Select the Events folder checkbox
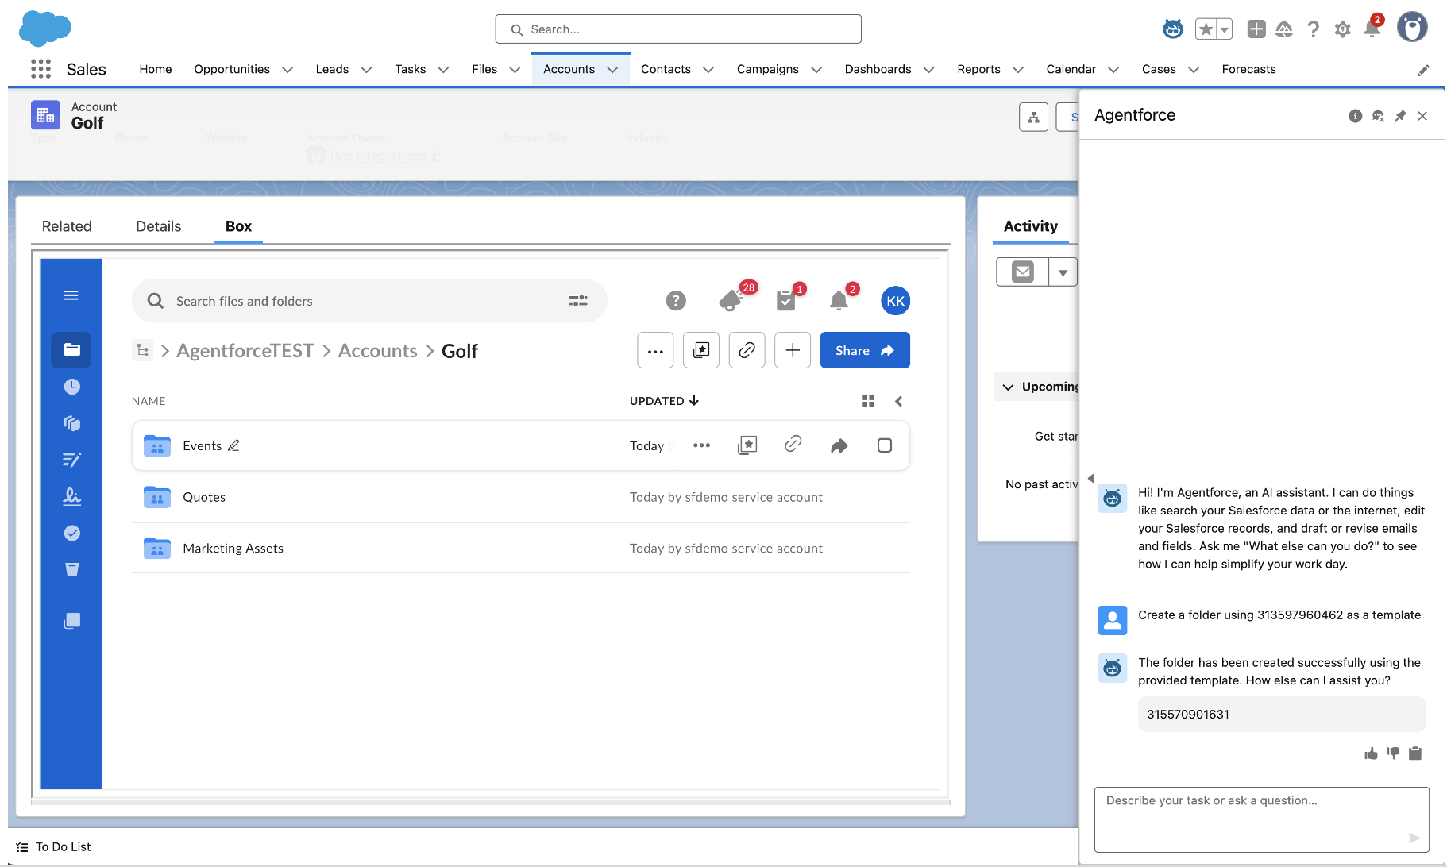Image resolution: width=1447 pixels, height=867 pixels. tap(884, 445)
